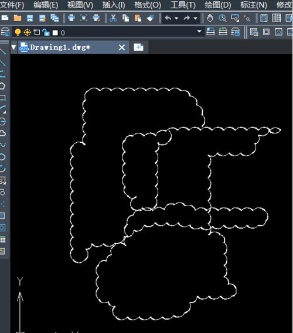Toggle layer 0 on/off light bulb
This screenshot has height=333, width=293.
tap(18, 32)
